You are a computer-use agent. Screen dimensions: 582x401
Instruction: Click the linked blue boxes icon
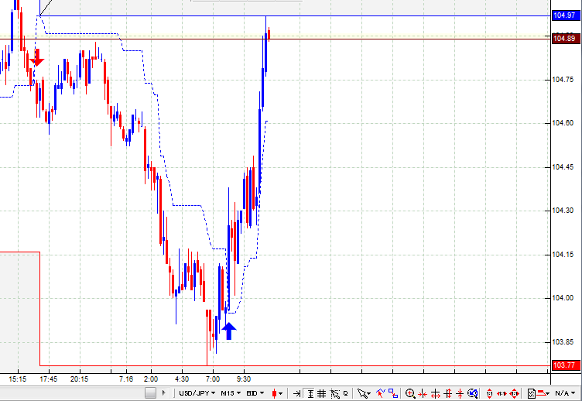pyautogui.click(x=392, y=393)
